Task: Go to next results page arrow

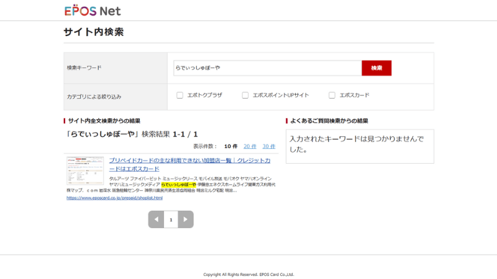Action: pyautogui.click(x=186, y=219)
